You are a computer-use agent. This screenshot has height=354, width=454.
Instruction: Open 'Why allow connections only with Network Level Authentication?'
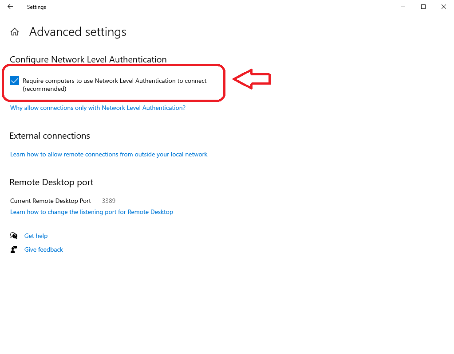coord(98,108)
